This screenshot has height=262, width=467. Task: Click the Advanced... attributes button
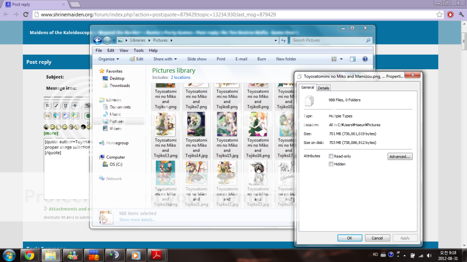400,156
